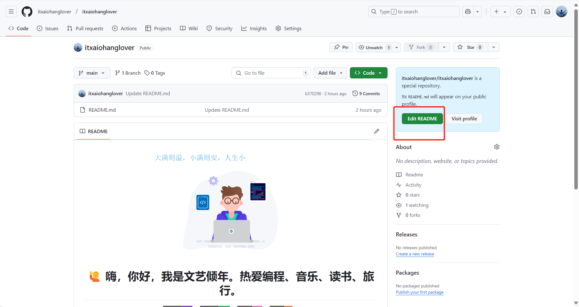Screen dimensions: 579x307
Task: Pin the itxaiohanglover repository
Action: click(x=341, y=47)
